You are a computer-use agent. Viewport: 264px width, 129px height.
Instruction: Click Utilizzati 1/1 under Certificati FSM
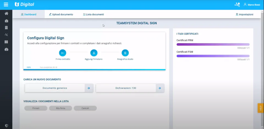pos(243,59)
